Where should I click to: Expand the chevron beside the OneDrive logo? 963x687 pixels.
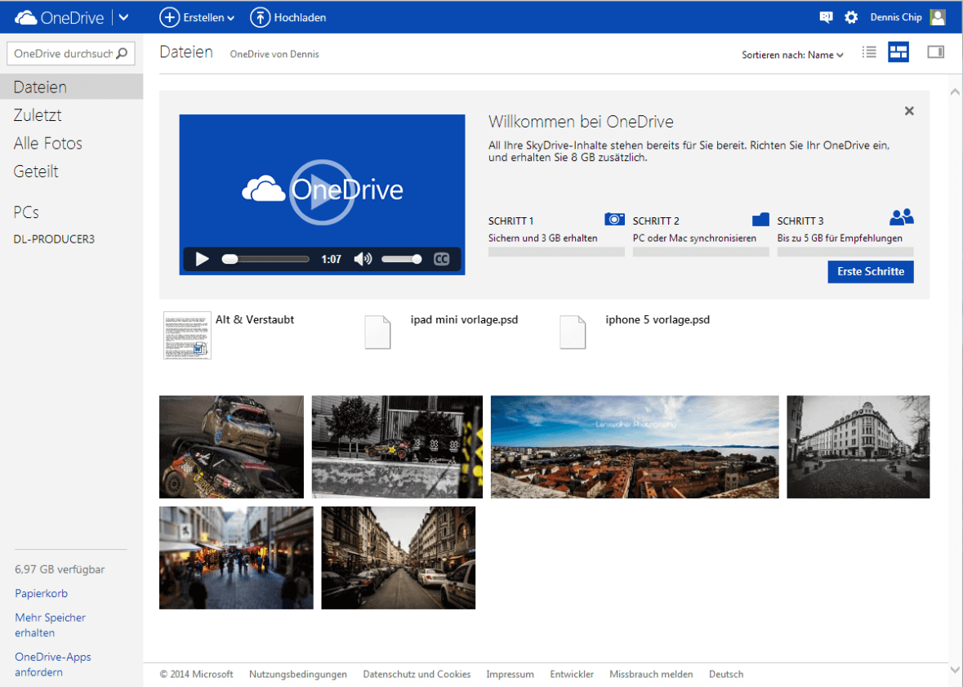(121, 16)
